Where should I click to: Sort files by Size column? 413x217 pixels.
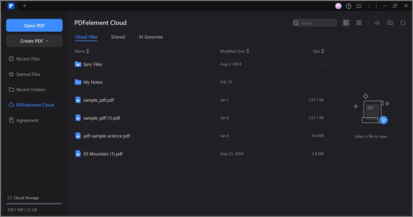click(318, 51)
